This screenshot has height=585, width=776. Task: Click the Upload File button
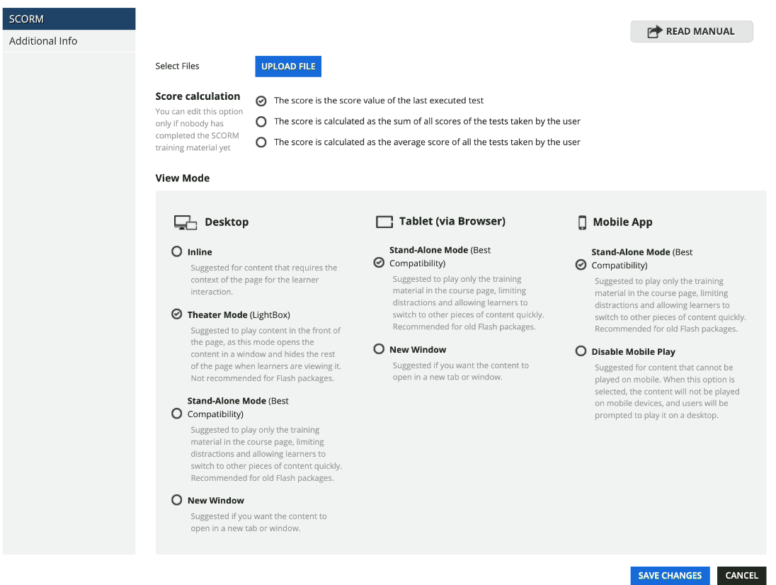288,67
